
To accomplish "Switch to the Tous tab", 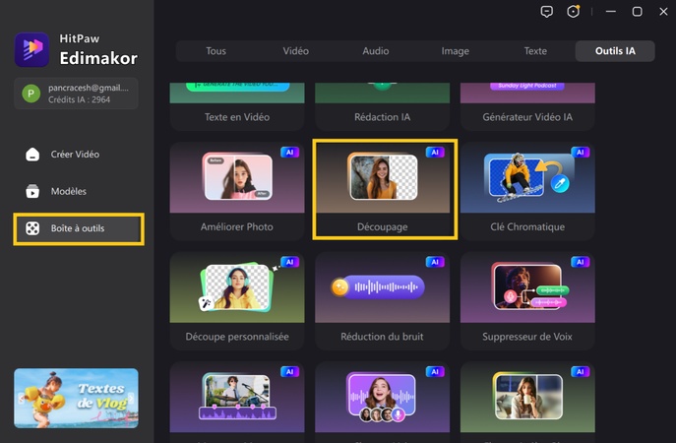I will (215, 51).
